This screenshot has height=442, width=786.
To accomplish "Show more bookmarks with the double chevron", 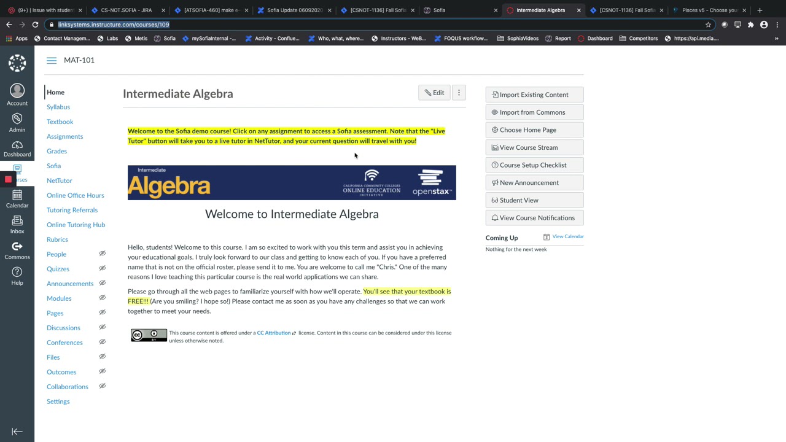I will tap(776, 38).
